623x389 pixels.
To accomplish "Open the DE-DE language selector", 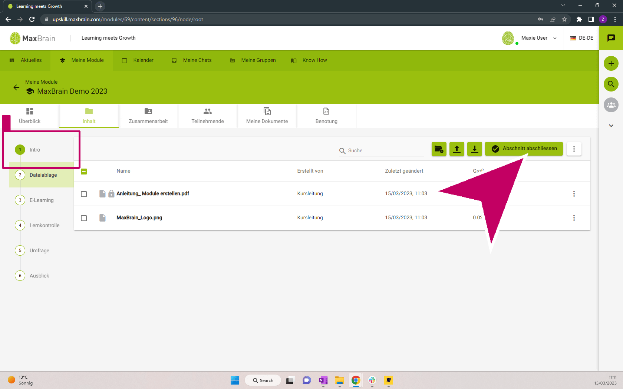I will (581, 38).
